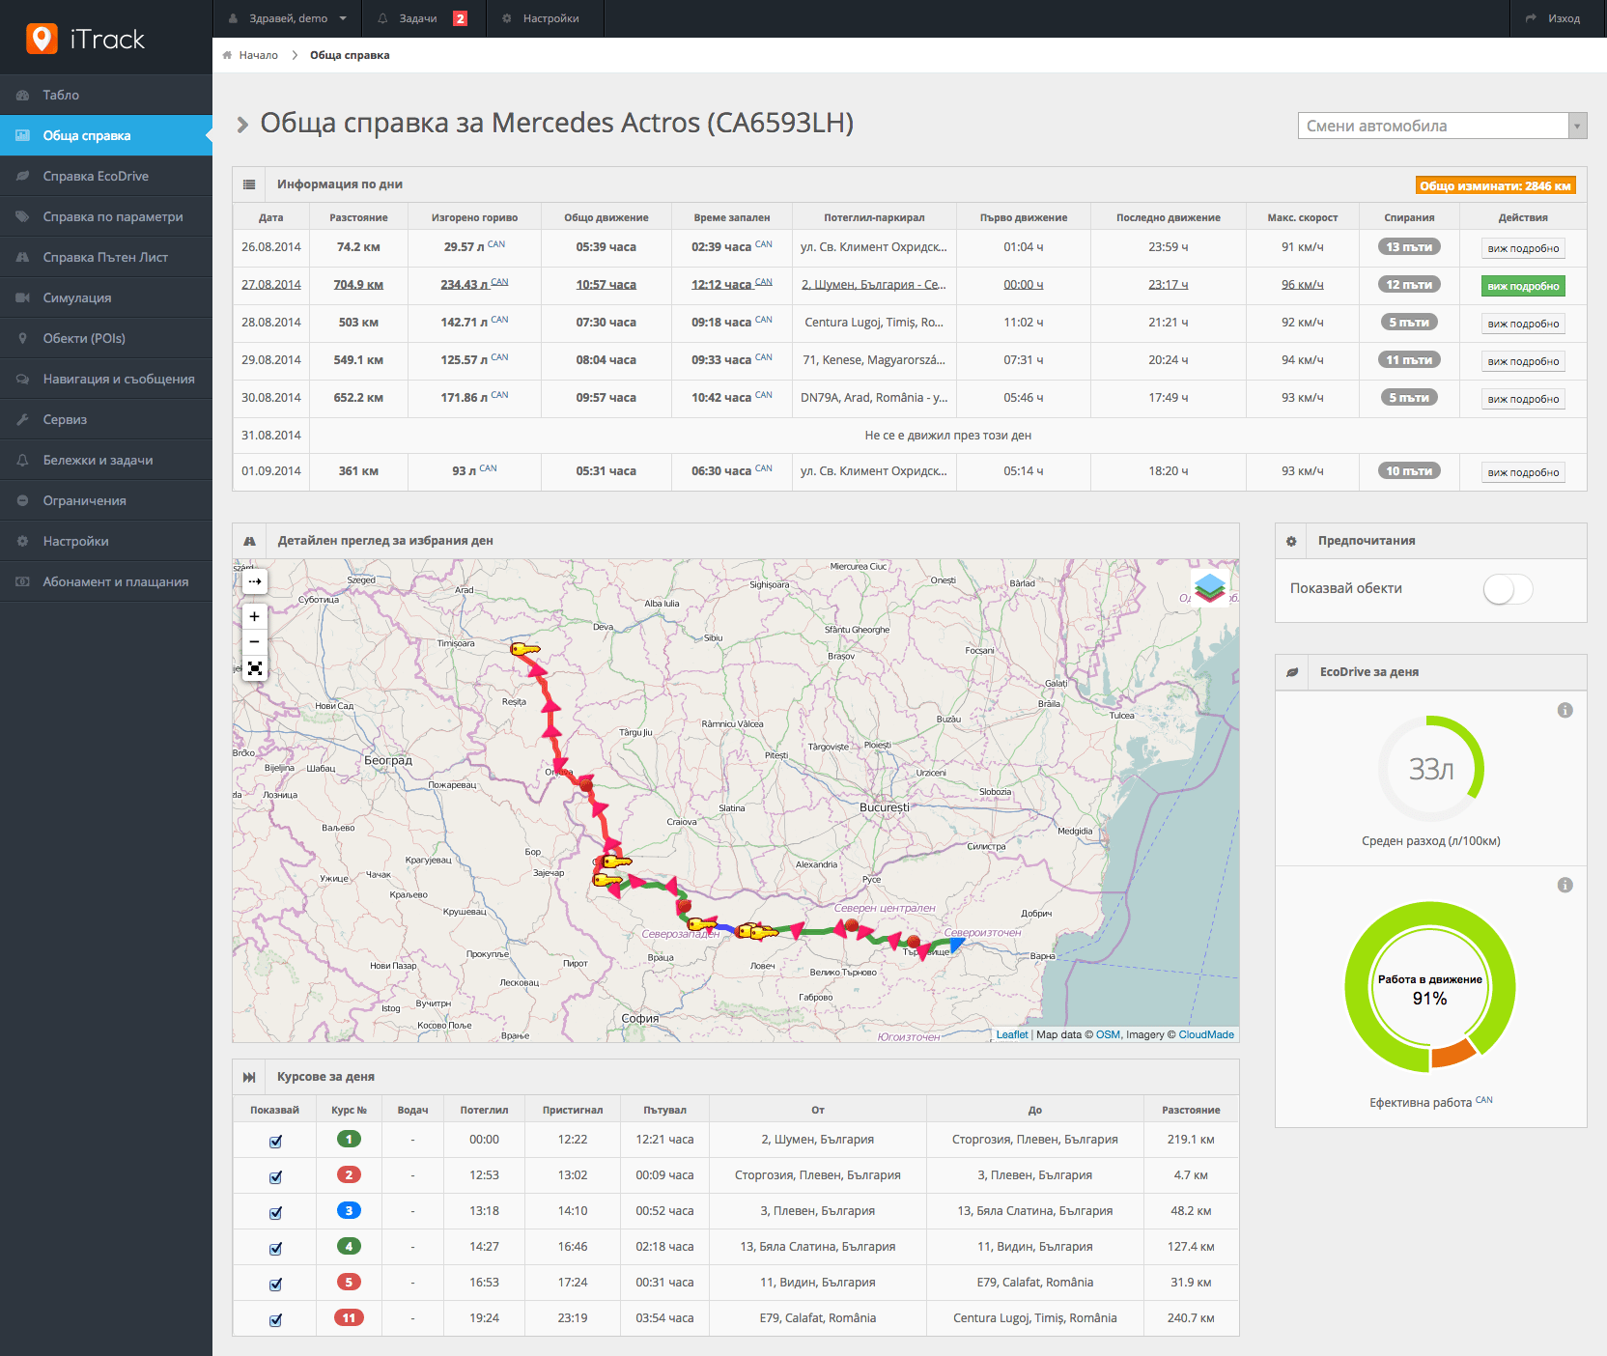Click the key marker near Timișoara on the map
This screenshot has height=1356, width=1607.
pos(524,649)
